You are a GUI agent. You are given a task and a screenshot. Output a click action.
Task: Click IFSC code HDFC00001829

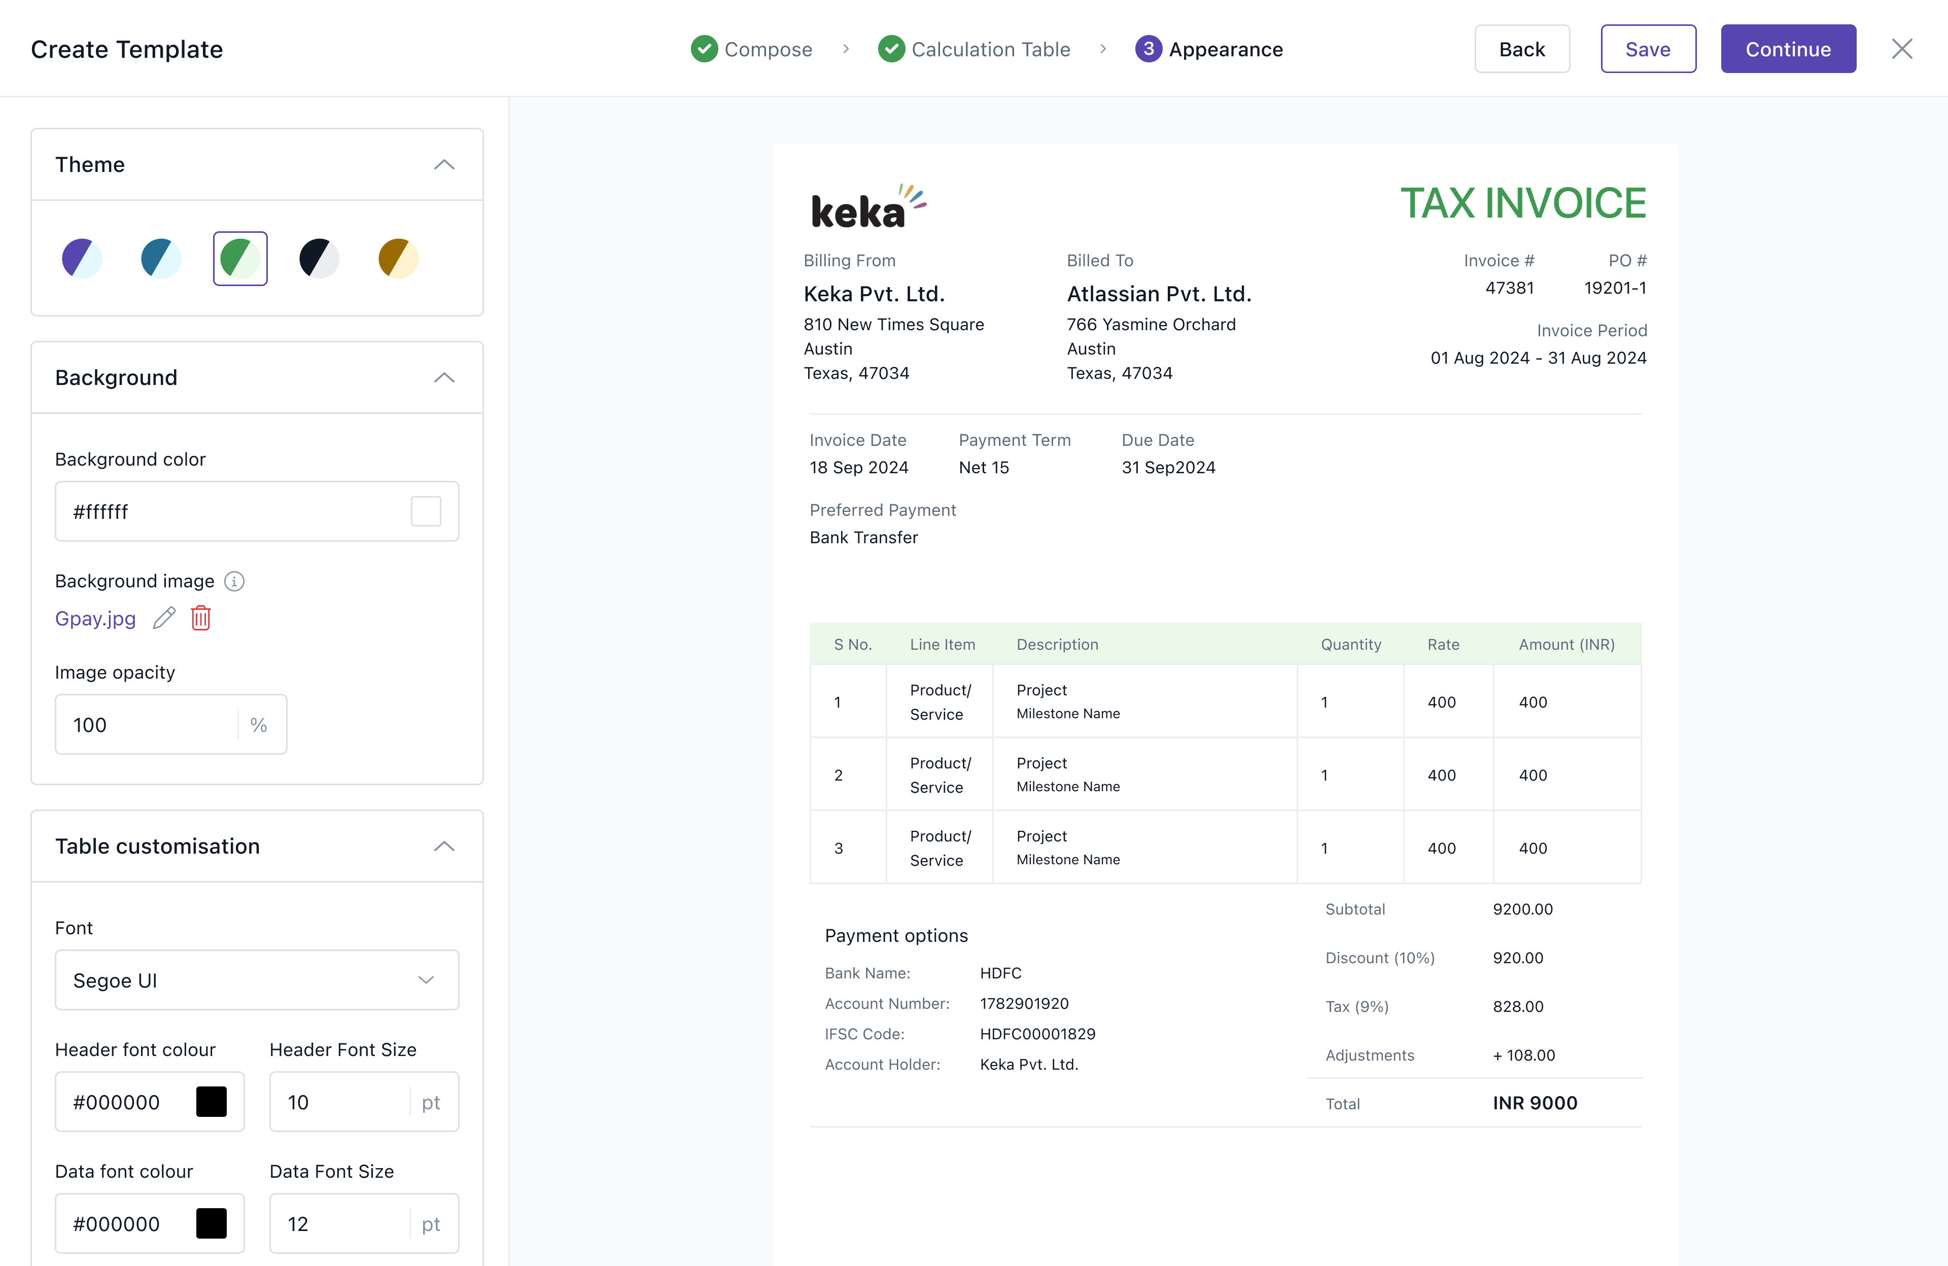[1037, 1034]
